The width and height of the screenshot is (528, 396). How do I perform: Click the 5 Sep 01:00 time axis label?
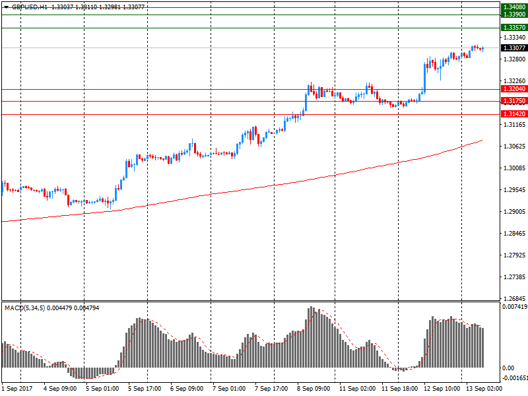(102, 389)
